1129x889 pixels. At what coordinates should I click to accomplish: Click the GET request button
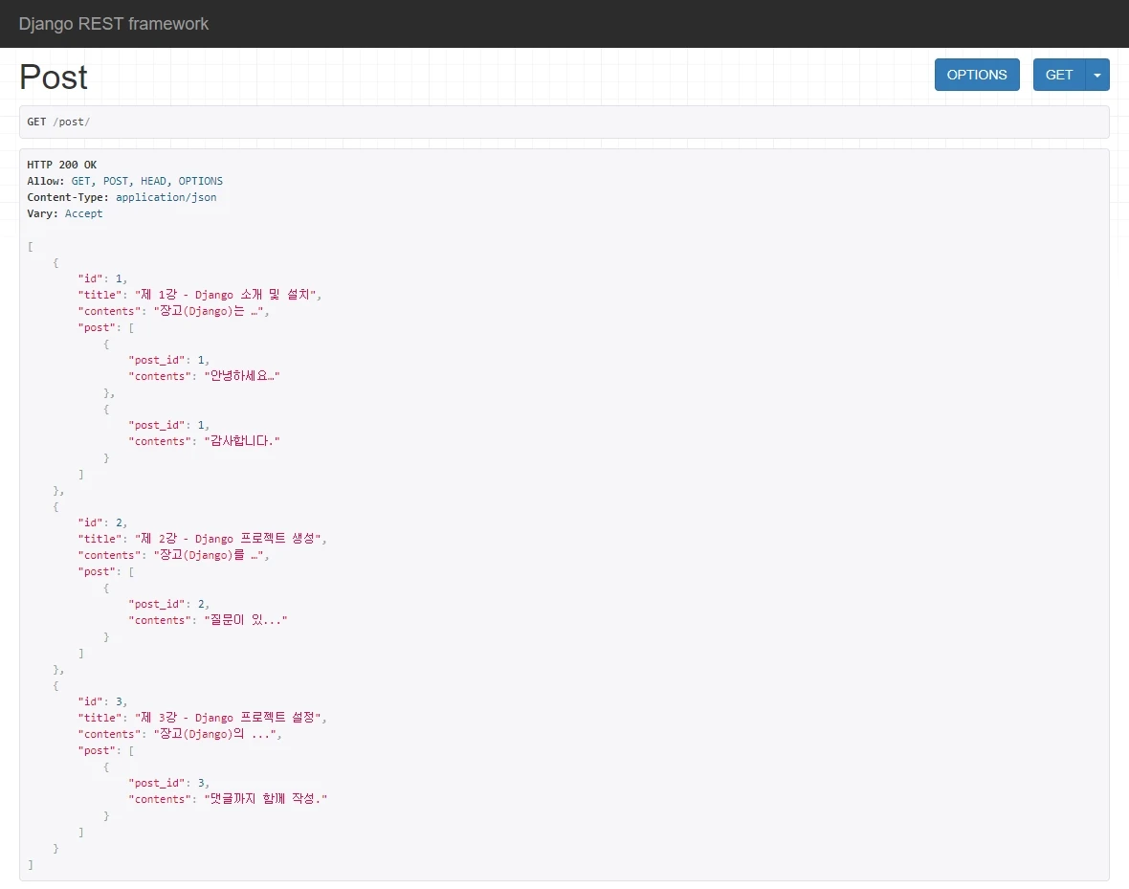tap(1058, 75)
